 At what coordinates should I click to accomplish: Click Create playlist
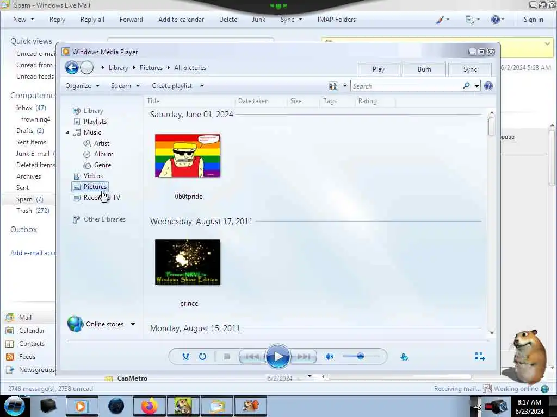pos(171,86)
